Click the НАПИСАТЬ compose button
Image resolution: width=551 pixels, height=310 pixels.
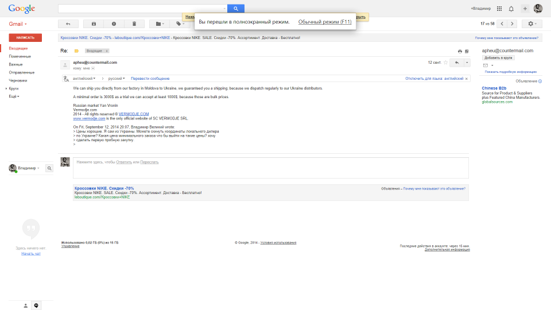(x=25, y=37)
